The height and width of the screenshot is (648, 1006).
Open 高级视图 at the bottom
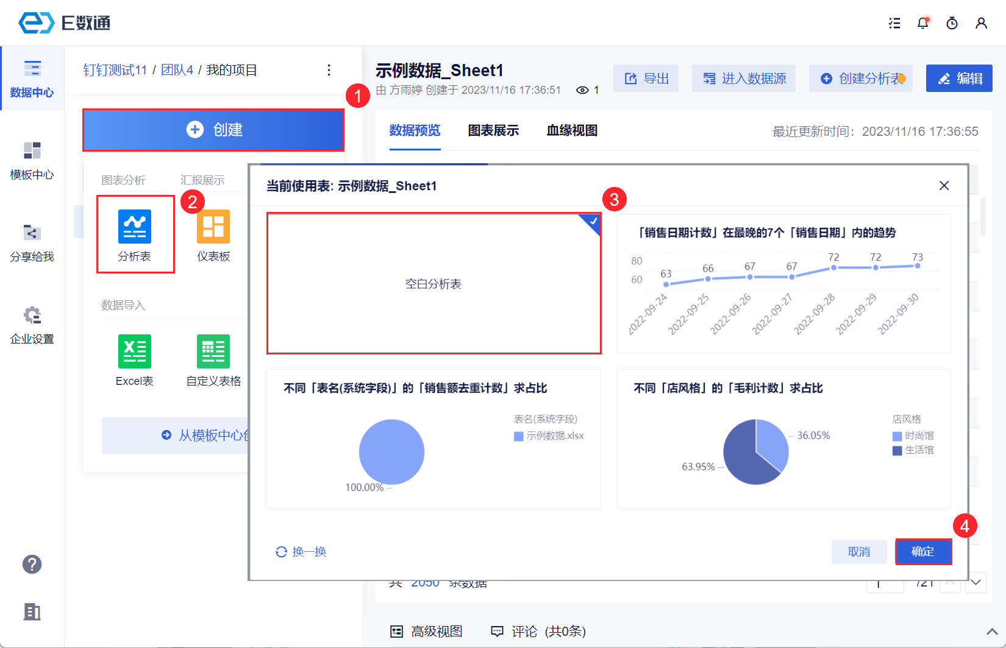click(x=426, y=632)
